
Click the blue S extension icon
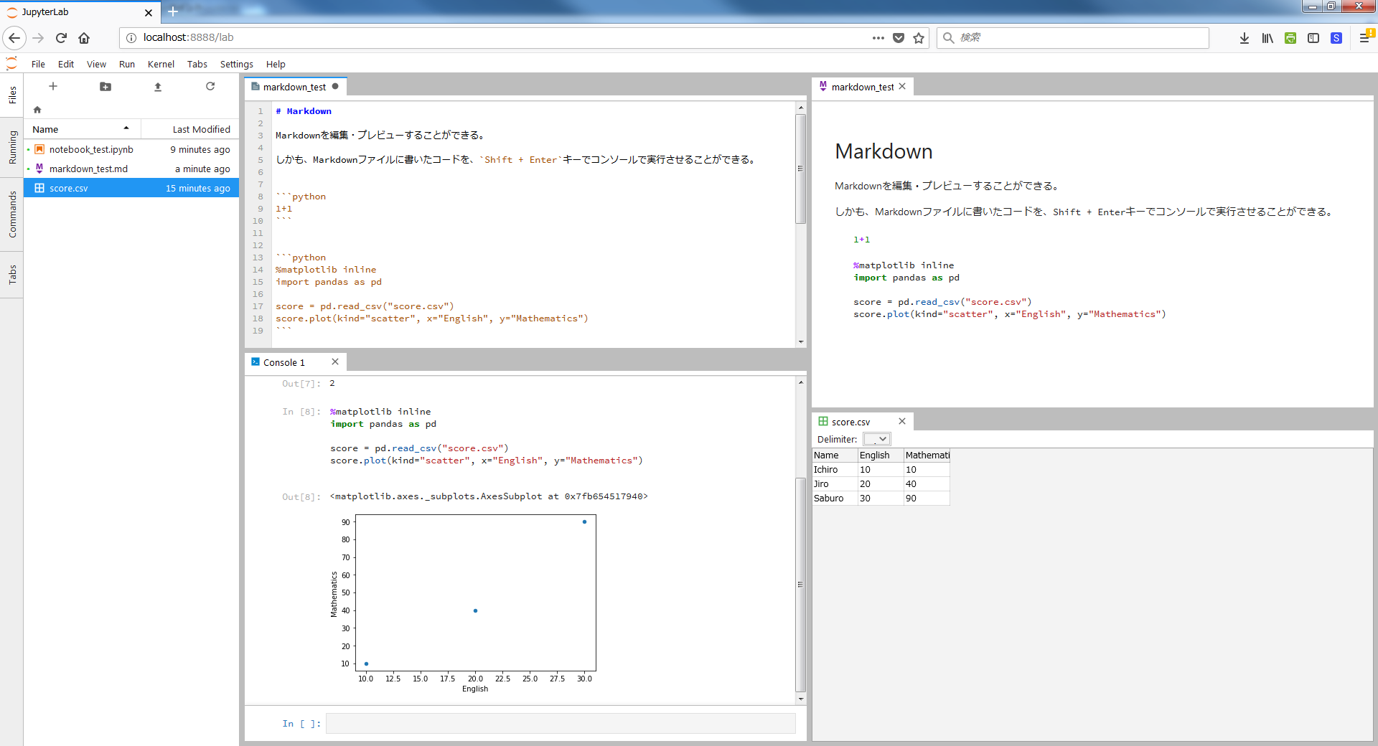1336,38
